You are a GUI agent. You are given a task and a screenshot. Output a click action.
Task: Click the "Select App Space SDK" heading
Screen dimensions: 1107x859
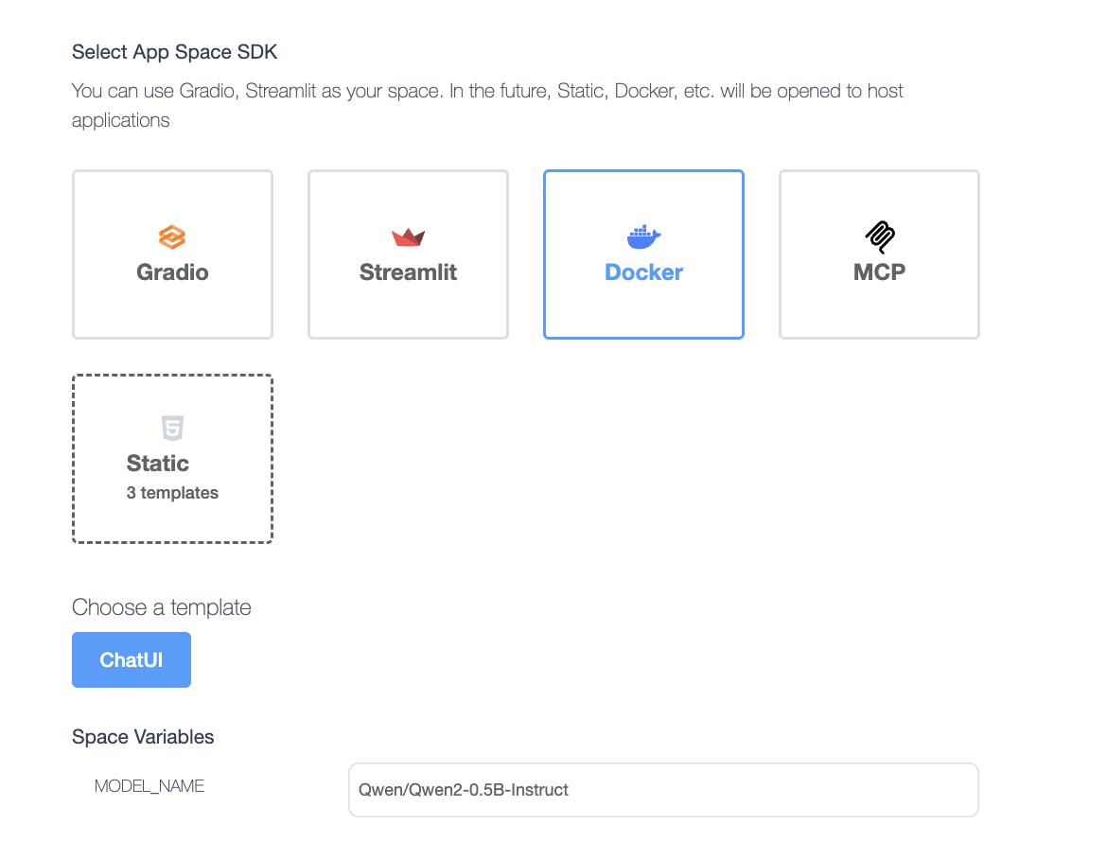pos(175,52)
